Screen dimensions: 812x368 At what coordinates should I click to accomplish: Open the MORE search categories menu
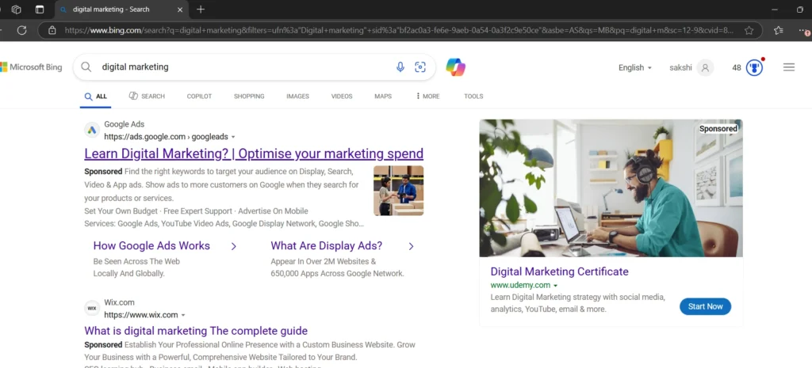[427, 96]
